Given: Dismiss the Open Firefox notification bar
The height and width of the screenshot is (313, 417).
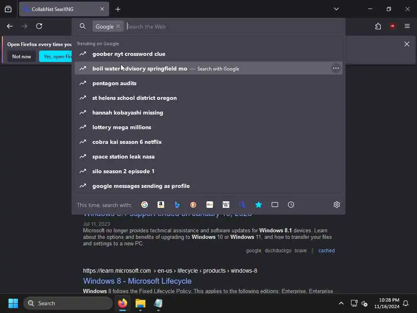Looking at the screenshot, I should pyautogui.click(x=407, y=44).
